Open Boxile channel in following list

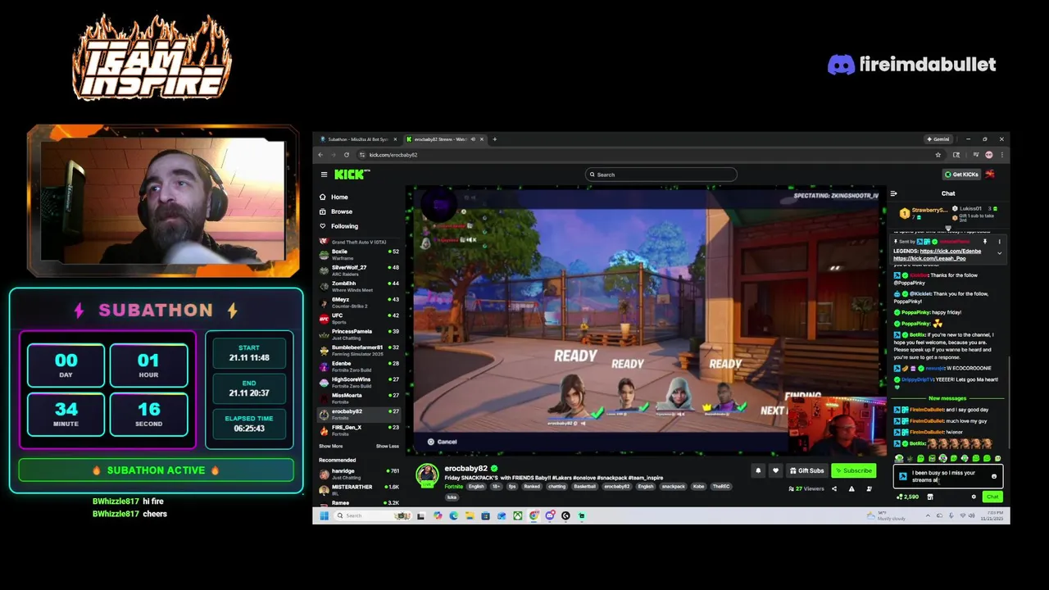358,254
